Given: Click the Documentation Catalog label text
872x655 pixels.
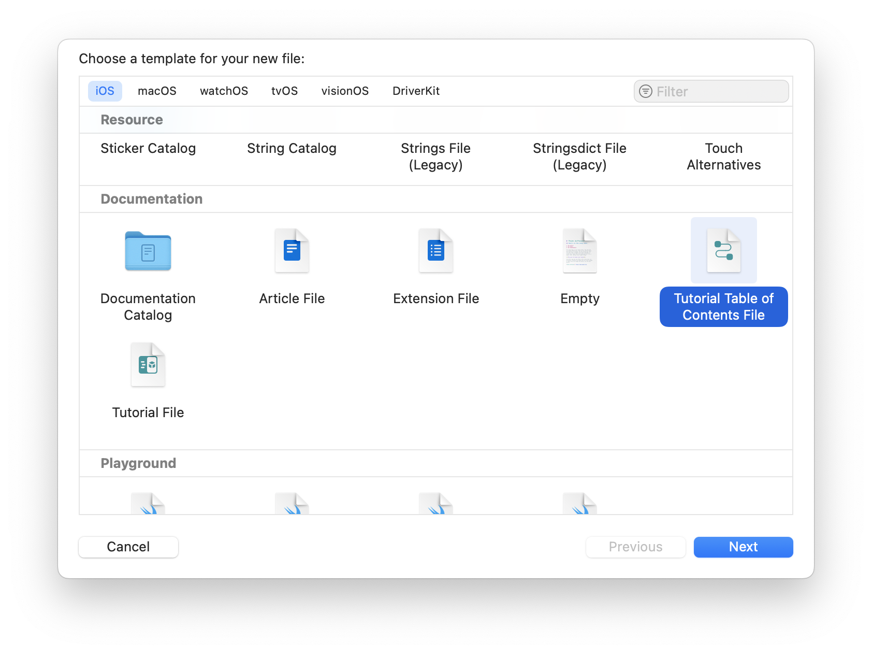Looking at the screenshot, I should 148,307.
